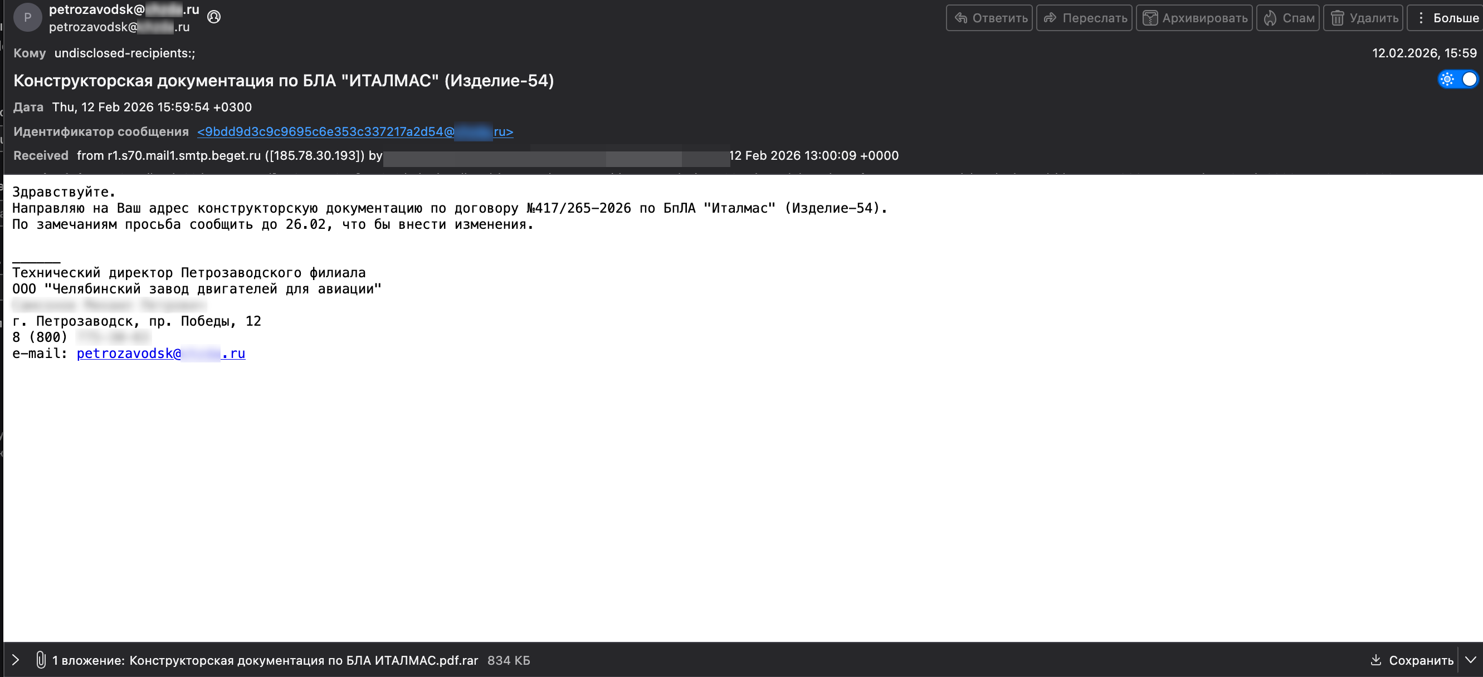This screenshot has width=1483, height=677.
Task: Click the paperclip attachment icon
Action: pos(40,660)
